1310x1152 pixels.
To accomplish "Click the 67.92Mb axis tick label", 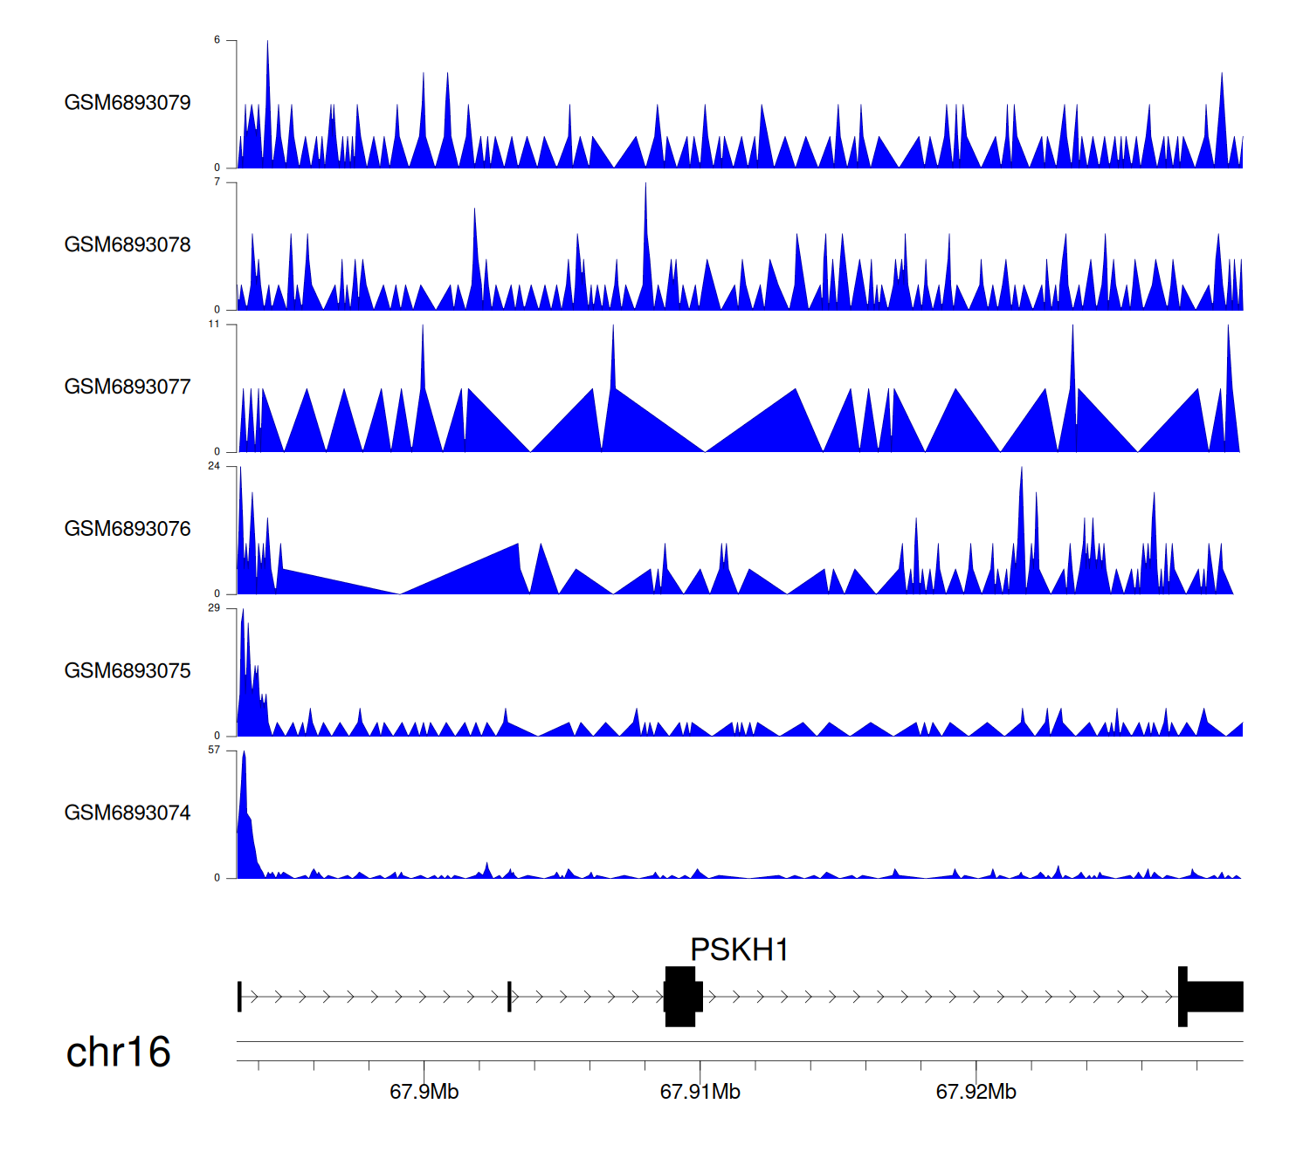I will point(976,1092).
